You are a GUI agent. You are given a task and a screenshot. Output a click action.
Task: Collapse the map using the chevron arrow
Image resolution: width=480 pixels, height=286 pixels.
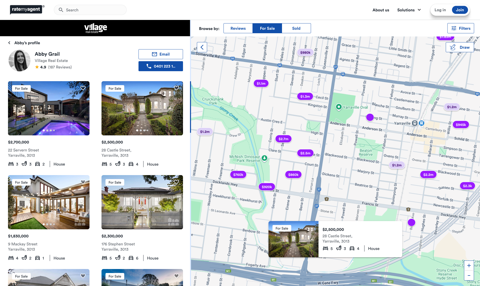[x=202, y=47]
